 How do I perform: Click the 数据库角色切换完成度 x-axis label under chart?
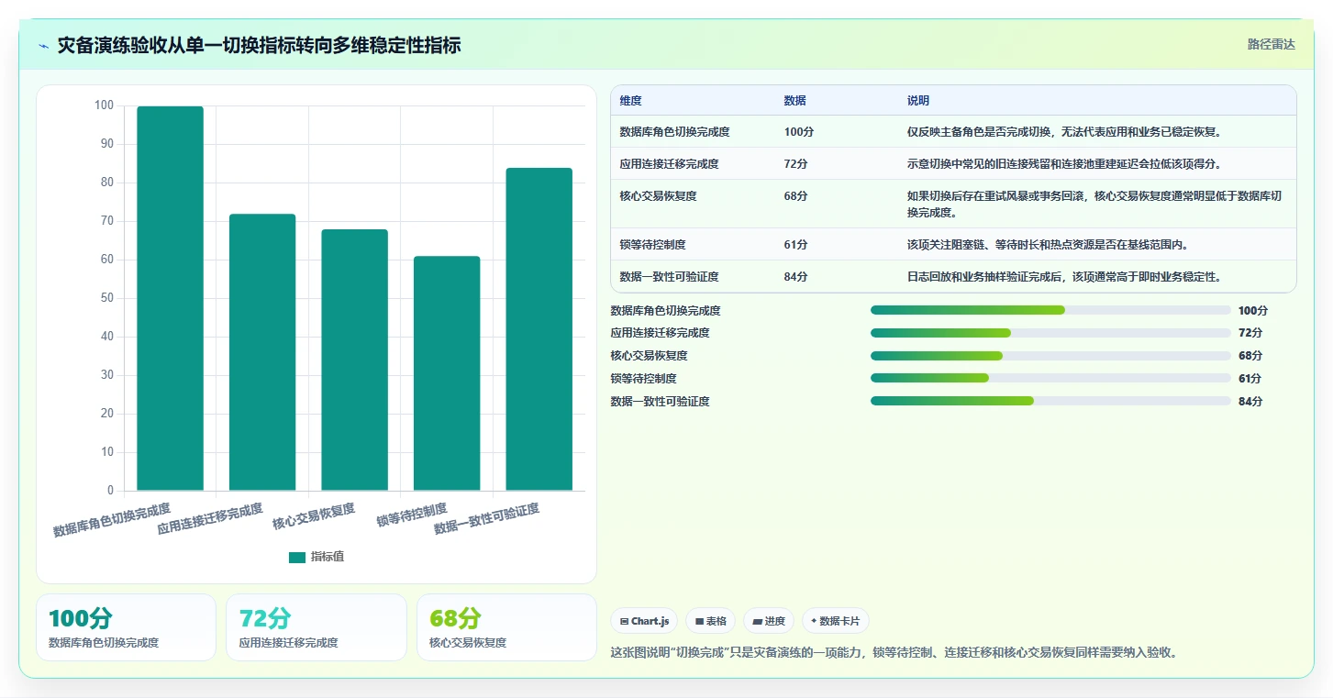pyautogui.click(x=112, y=519)
